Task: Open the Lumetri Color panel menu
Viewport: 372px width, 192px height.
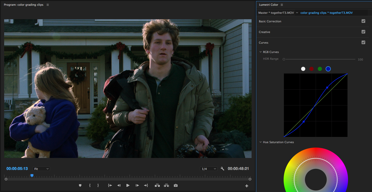Action: [x=282, y=4]
